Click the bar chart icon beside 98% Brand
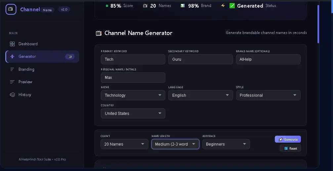The height and width of the screenshot is (171, 333). click(183, 6)
